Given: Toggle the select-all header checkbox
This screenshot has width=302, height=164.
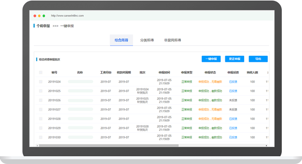Looking at the screenshot, I should 40,73.
